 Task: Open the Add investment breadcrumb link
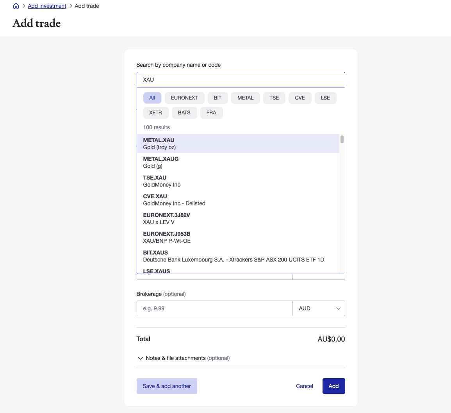pyautogui.click(x=47, y=6)
